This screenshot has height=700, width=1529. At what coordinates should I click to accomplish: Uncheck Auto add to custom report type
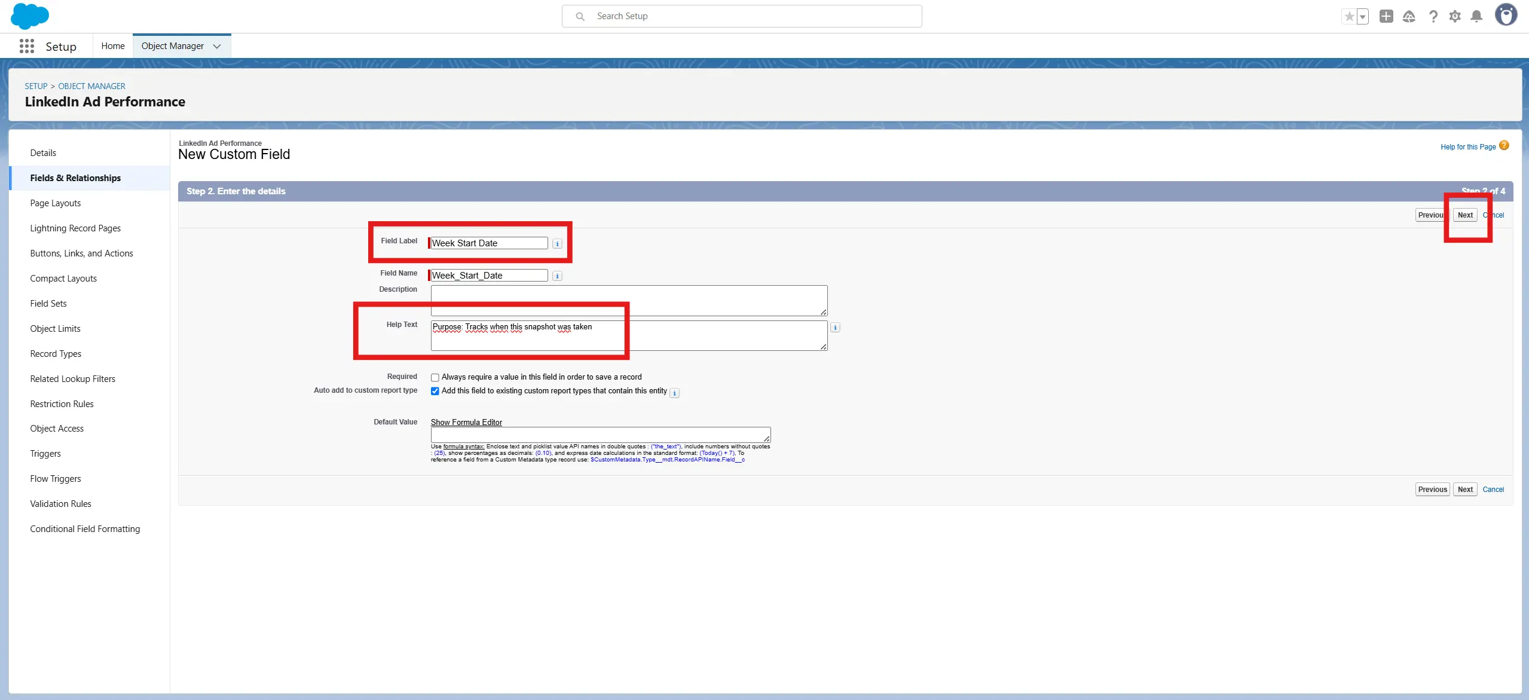[435, 391]
